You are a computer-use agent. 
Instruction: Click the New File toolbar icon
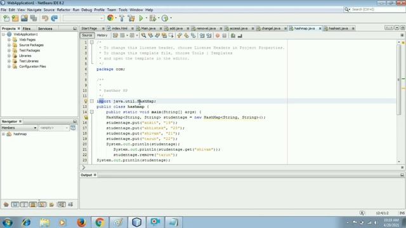tap(6, 18)
